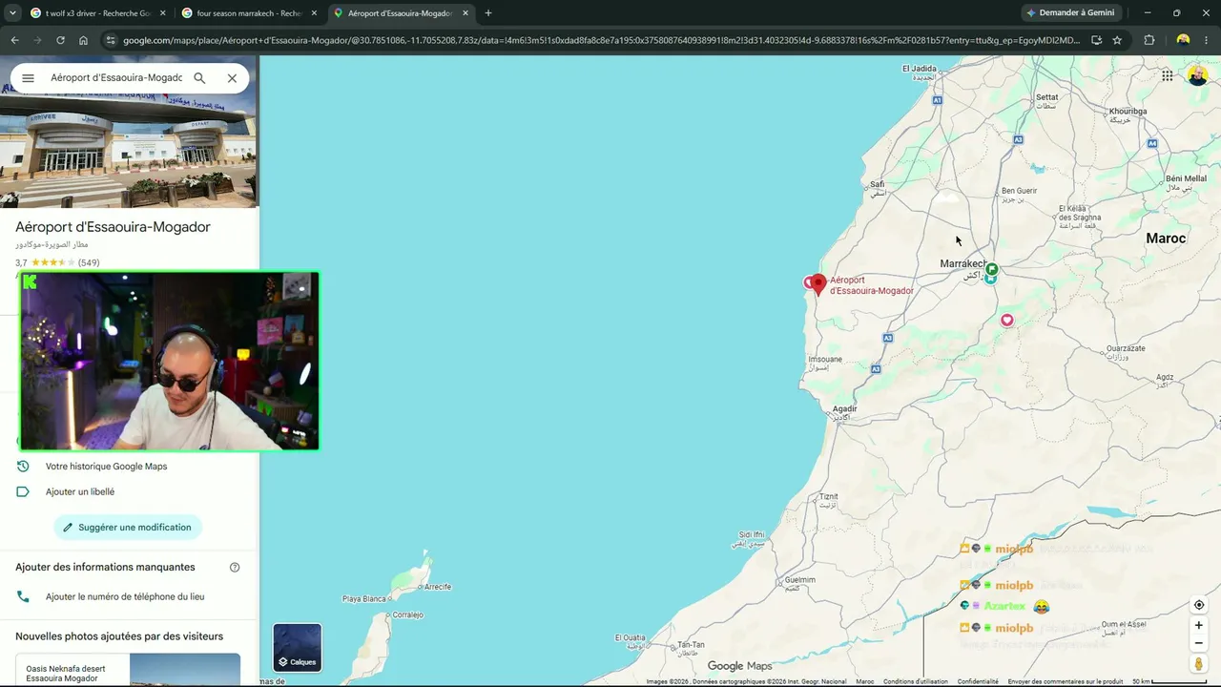Click Suggérer une modification button
The height and width of the screenshot is (687, 1221).
[x=128, y=528]
